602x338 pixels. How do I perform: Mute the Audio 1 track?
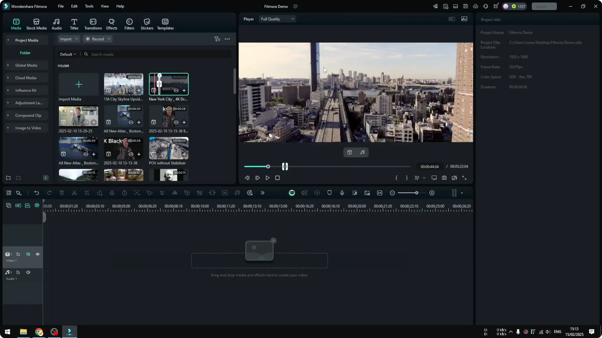tap(28, 272)
